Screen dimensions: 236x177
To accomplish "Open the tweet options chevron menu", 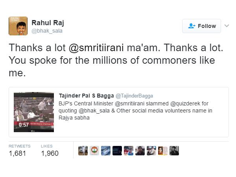I will [227, 26].
